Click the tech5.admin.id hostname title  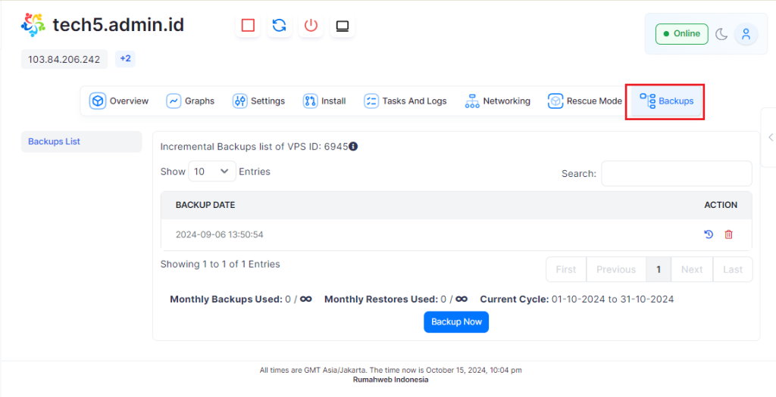118,25
